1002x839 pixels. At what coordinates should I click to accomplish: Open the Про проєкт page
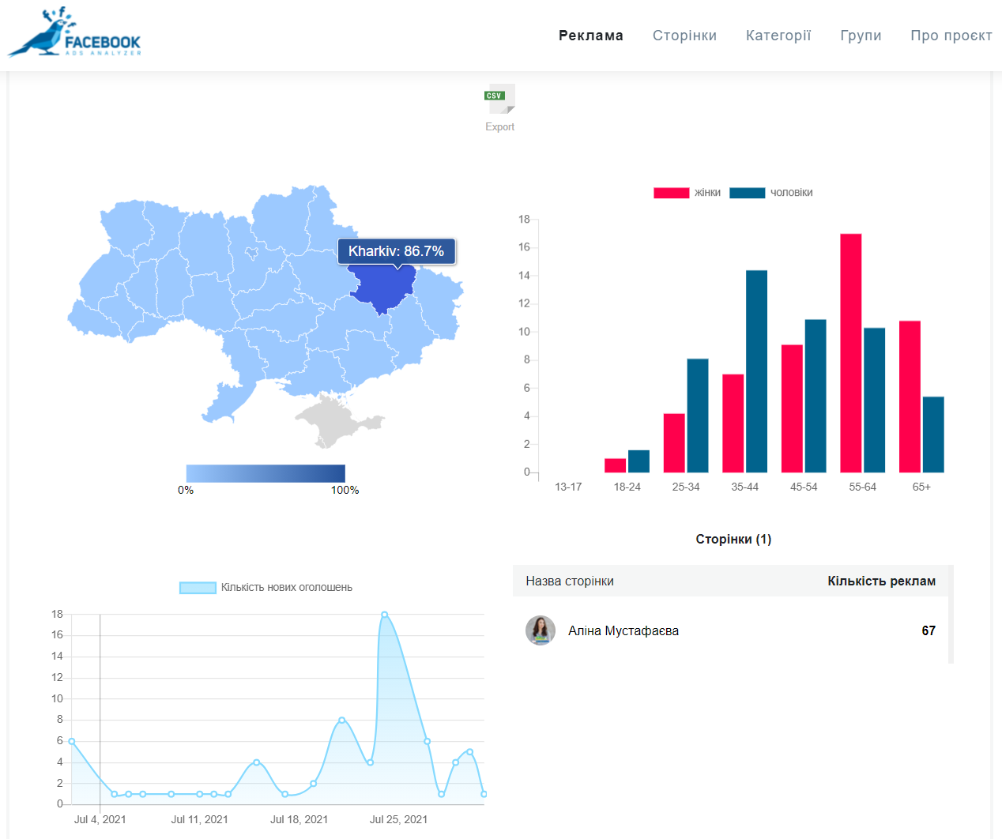click(951, 36)
